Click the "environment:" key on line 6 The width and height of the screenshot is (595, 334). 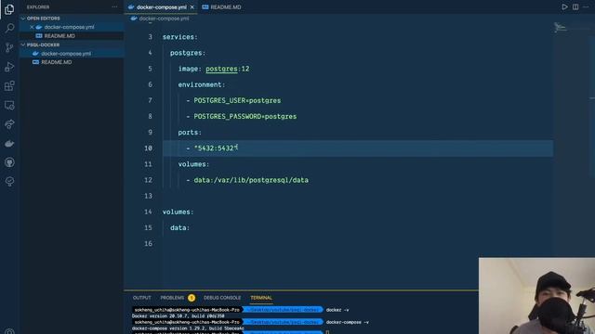pyautogui.click(x=202, y=84)
